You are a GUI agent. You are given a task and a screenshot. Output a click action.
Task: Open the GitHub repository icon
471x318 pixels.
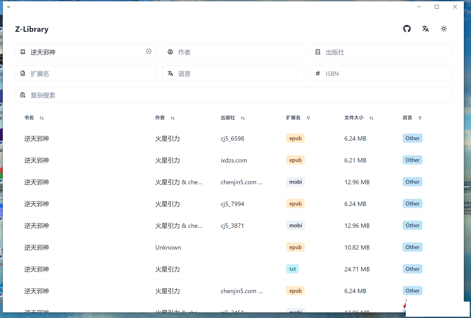click(407, 29)
